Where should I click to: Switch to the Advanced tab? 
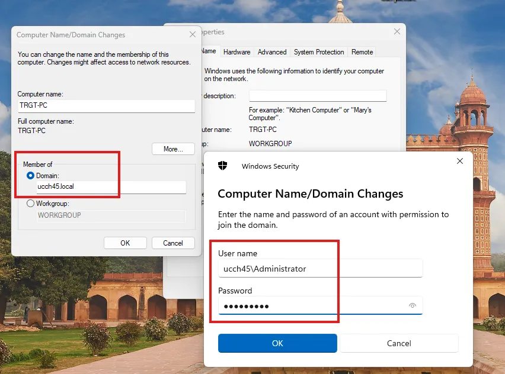coord(272,52)
